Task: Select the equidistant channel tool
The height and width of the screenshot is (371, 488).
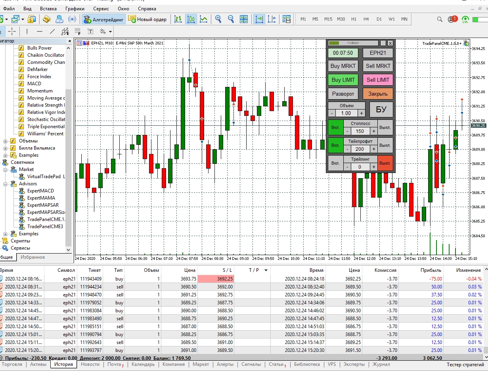Action: 65,31
